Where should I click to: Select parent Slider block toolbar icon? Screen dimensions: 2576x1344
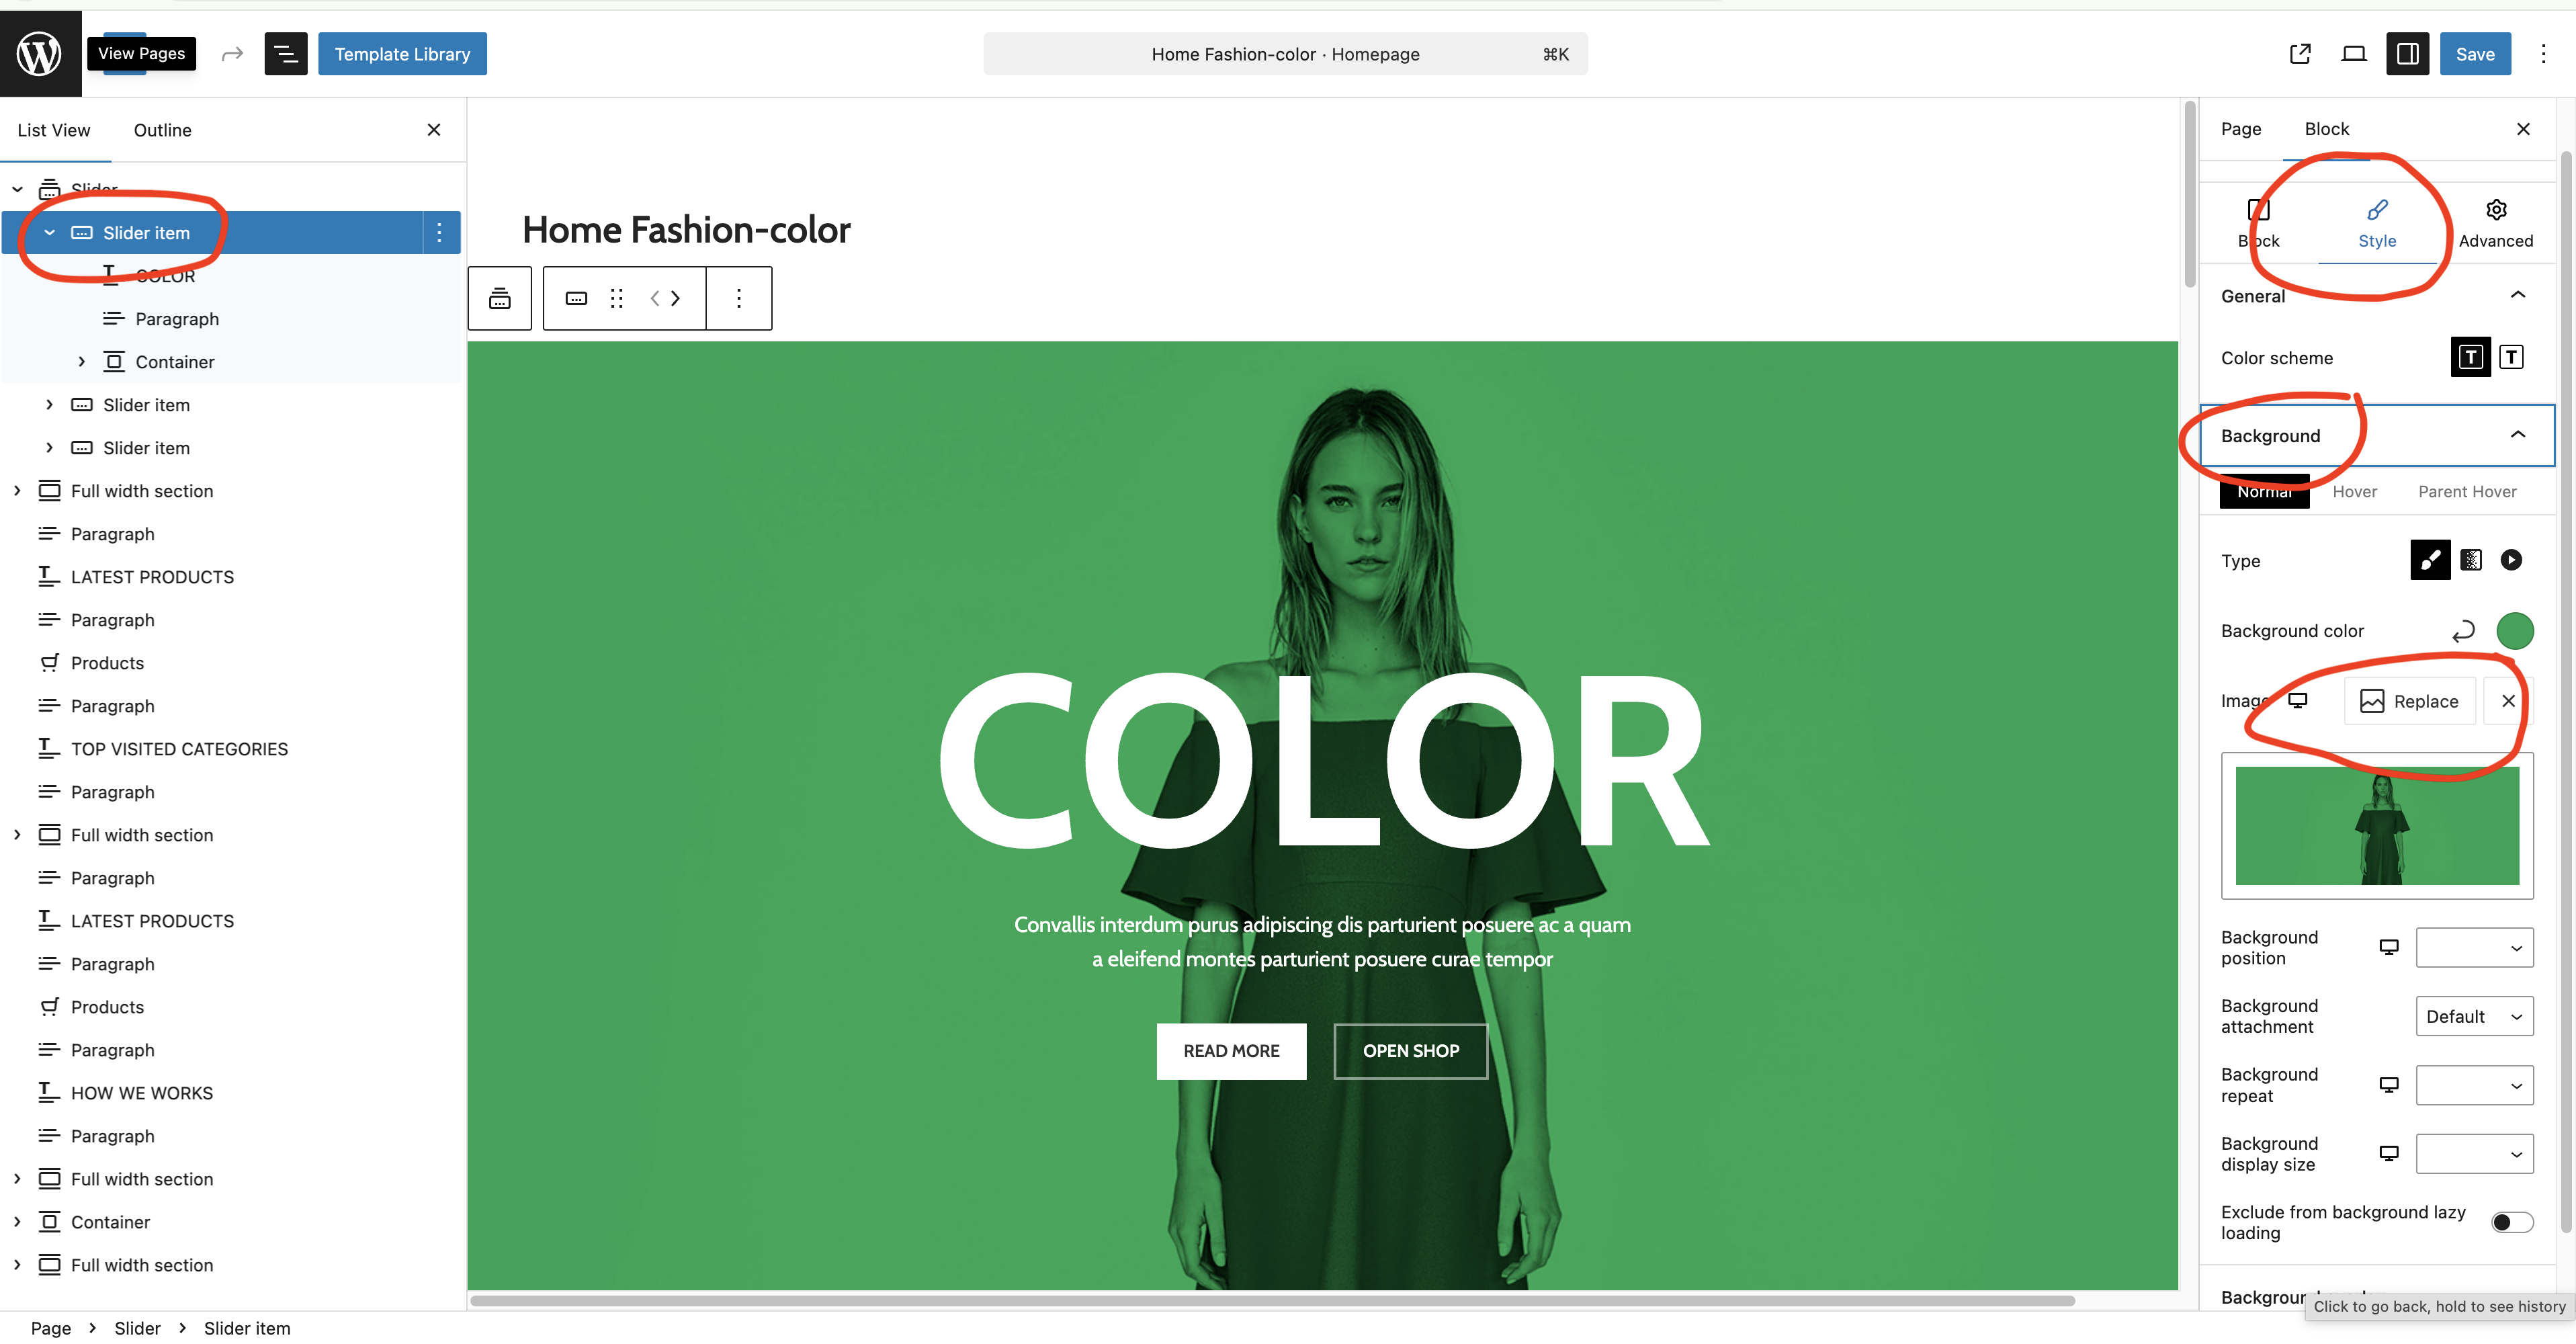500,298
